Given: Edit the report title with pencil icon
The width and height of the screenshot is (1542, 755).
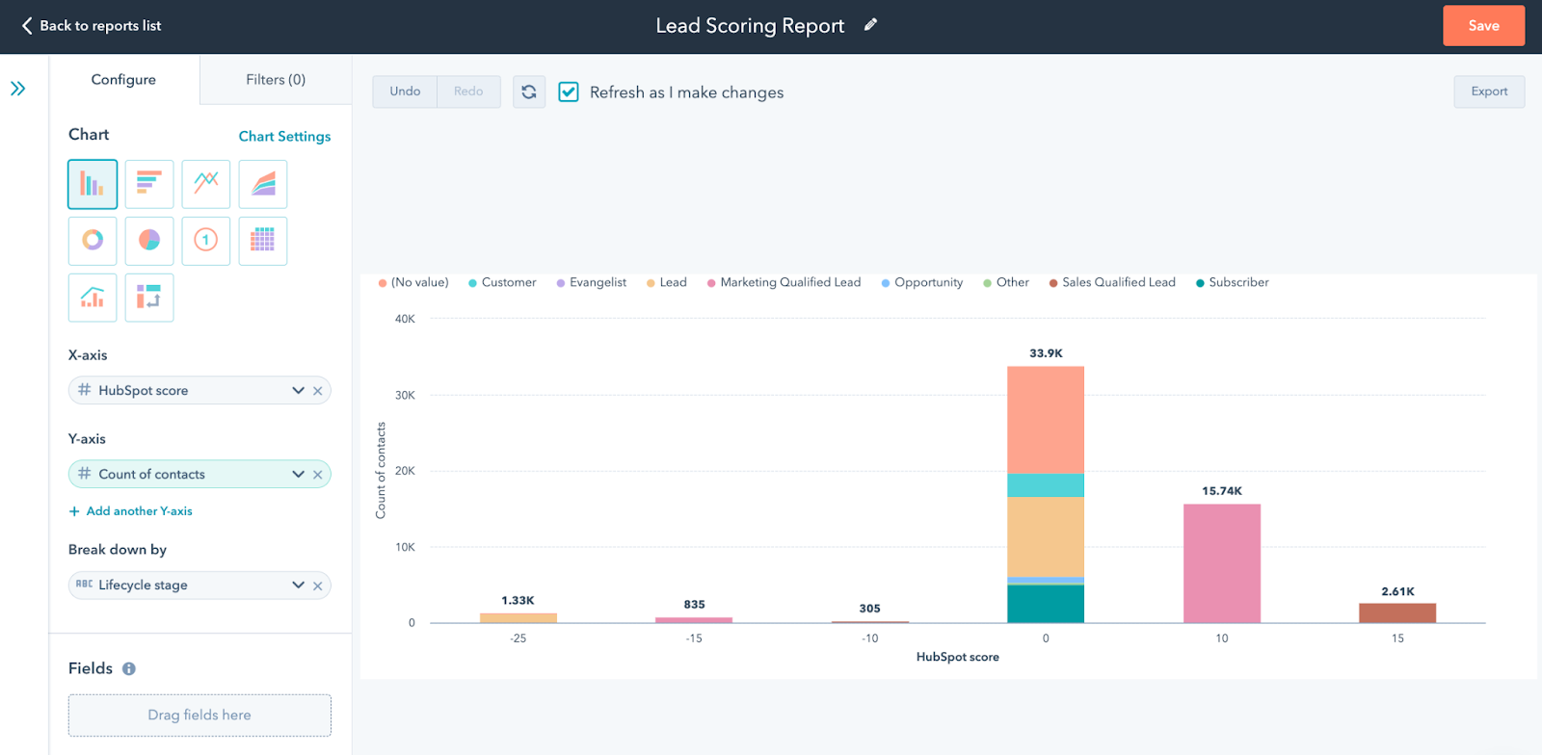Looking at the screenshot, I should pyautogui.click(x=870, y=25).
